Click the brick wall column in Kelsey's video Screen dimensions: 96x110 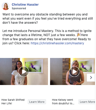pos(66,71)
